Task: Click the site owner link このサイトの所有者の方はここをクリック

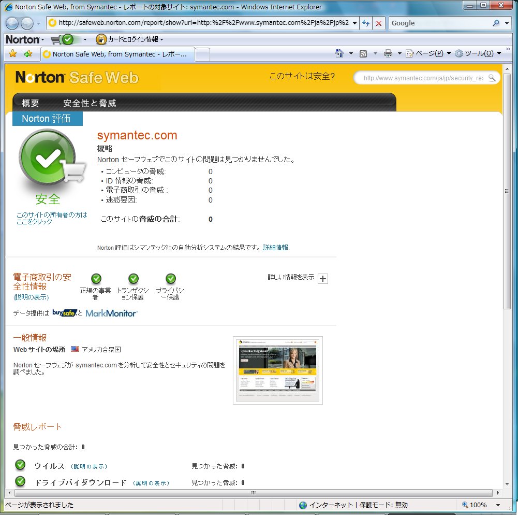Action: pyautogui.click(x=52, y=218)
